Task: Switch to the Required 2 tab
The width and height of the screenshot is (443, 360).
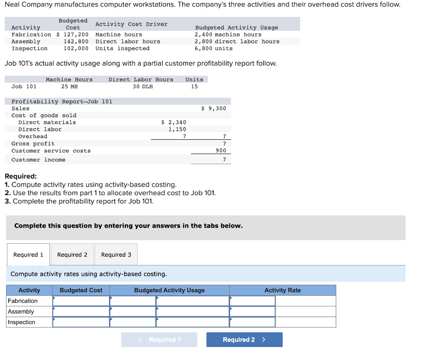Action: point(72,254)
